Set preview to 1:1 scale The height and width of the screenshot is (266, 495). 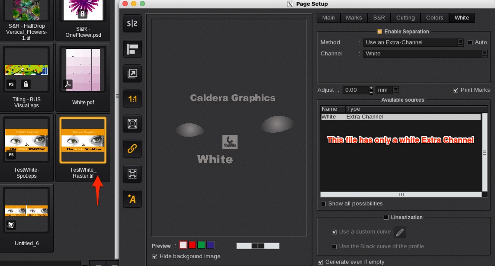tap(132, 99)
